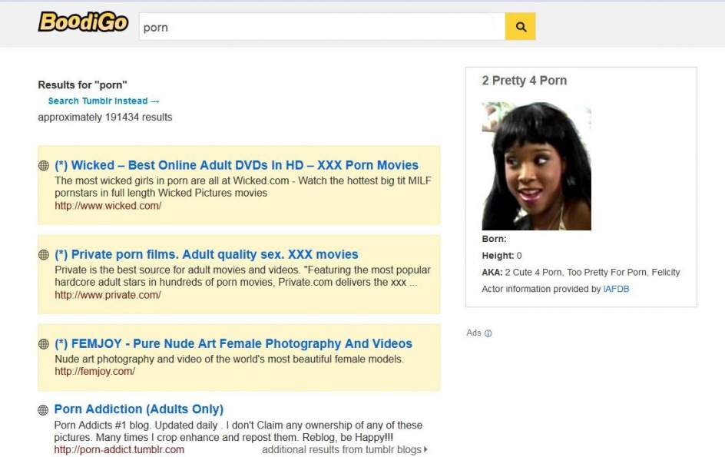Click the 'Height: 0' line in the info card

[502, 256]
